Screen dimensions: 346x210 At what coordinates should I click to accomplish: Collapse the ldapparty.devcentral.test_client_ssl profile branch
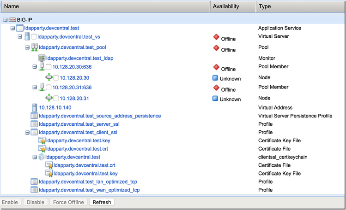point(27,132)
